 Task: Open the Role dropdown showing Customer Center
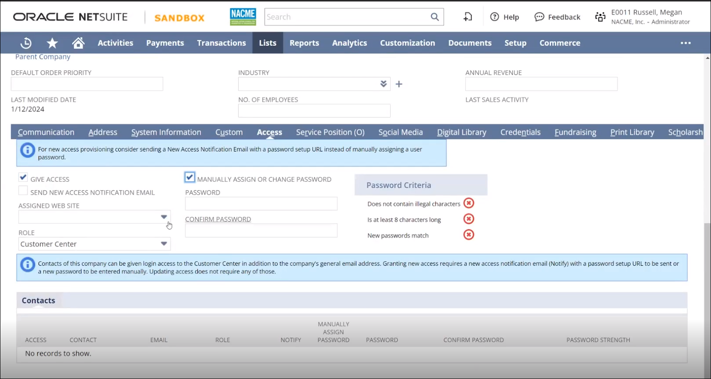[164, 243]
